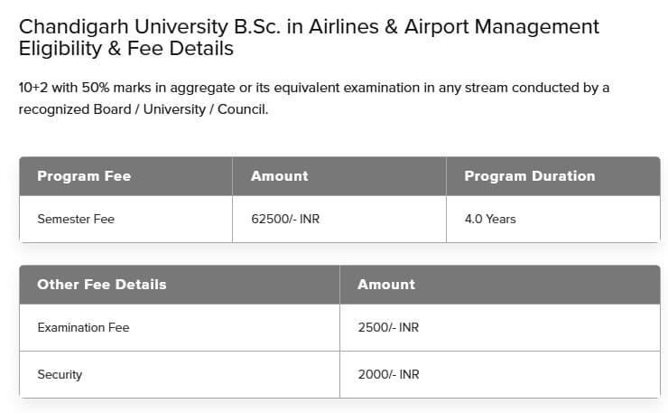Click the "Security" row label
Image resolution: width=668 pixels, height=413 pixels.
60,374
